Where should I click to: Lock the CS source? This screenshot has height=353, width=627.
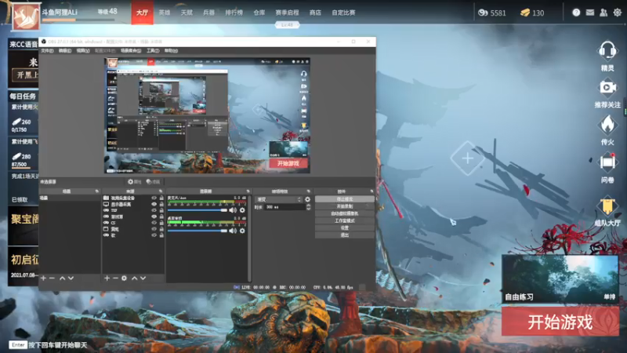point(161,223)
